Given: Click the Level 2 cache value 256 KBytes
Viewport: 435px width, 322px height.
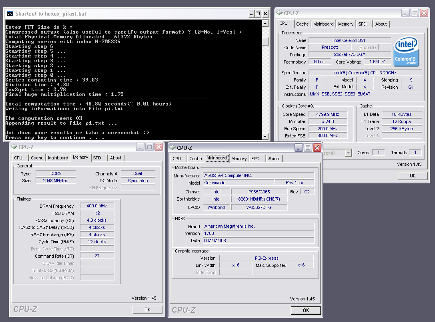Looking at the screenshot, I should point(401,129).
